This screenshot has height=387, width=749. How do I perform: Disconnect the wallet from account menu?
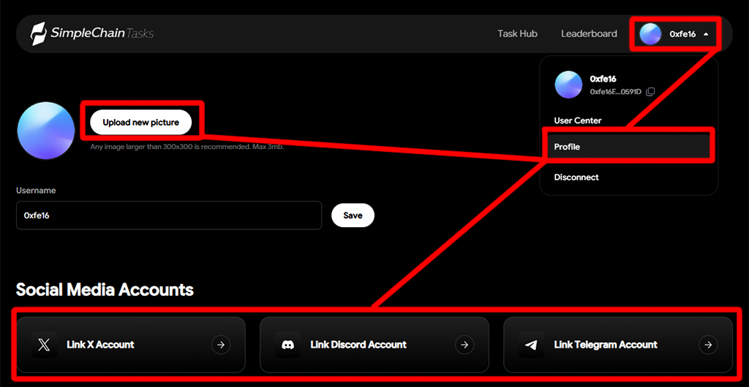click(x=576, y=177)
